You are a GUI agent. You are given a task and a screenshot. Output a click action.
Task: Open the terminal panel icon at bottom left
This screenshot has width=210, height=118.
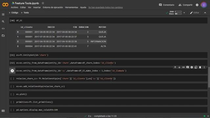(3, 111)
